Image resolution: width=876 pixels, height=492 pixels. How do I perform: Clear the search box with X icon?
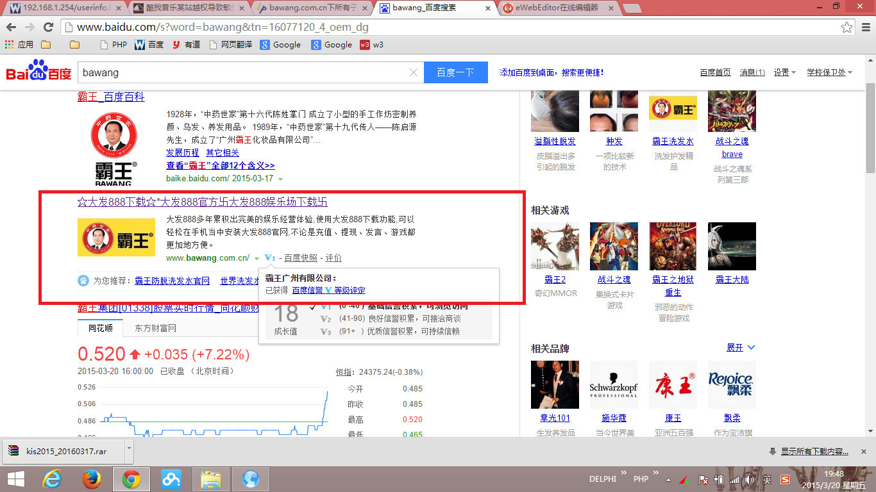414,72
